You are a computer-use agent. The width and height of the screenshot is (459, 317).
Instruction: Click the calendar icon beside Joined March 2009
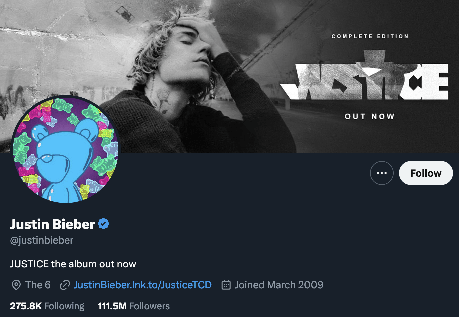coord(226,285)
